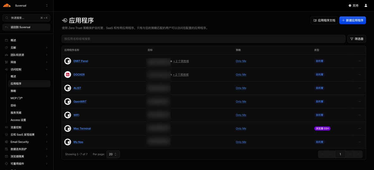The height and width of the screenshot is (170, 374).
Task: Open the My Nas application link
Action: point(78,142)
